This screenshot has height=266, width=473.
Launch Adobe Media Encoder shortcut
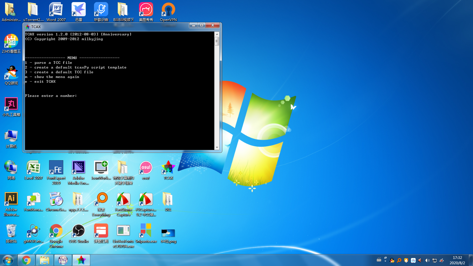click(78, 172)
